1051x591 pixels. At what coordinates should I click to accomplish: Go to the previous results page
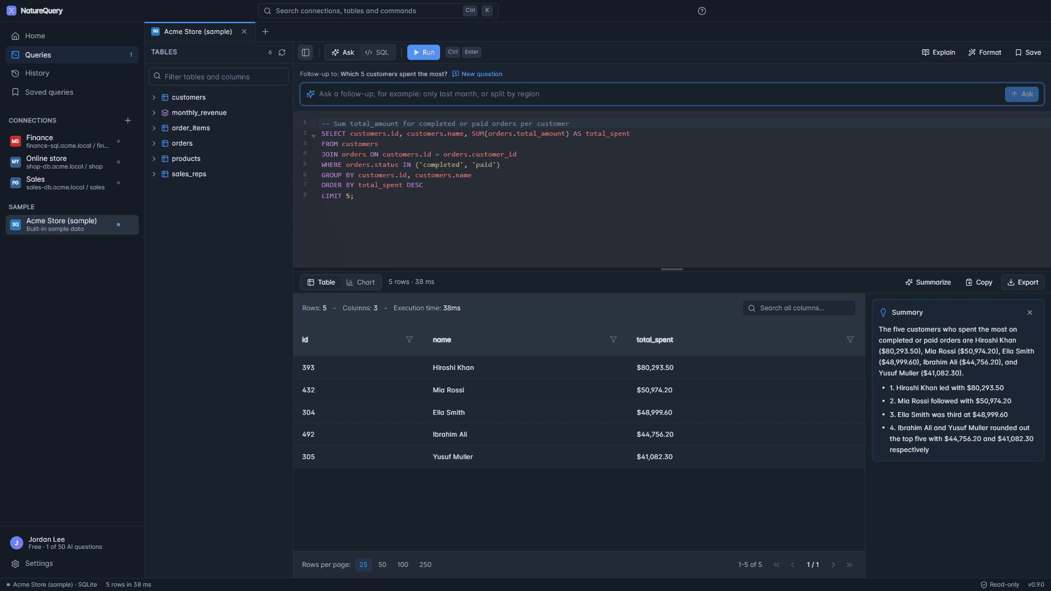(x=793, y=565)
